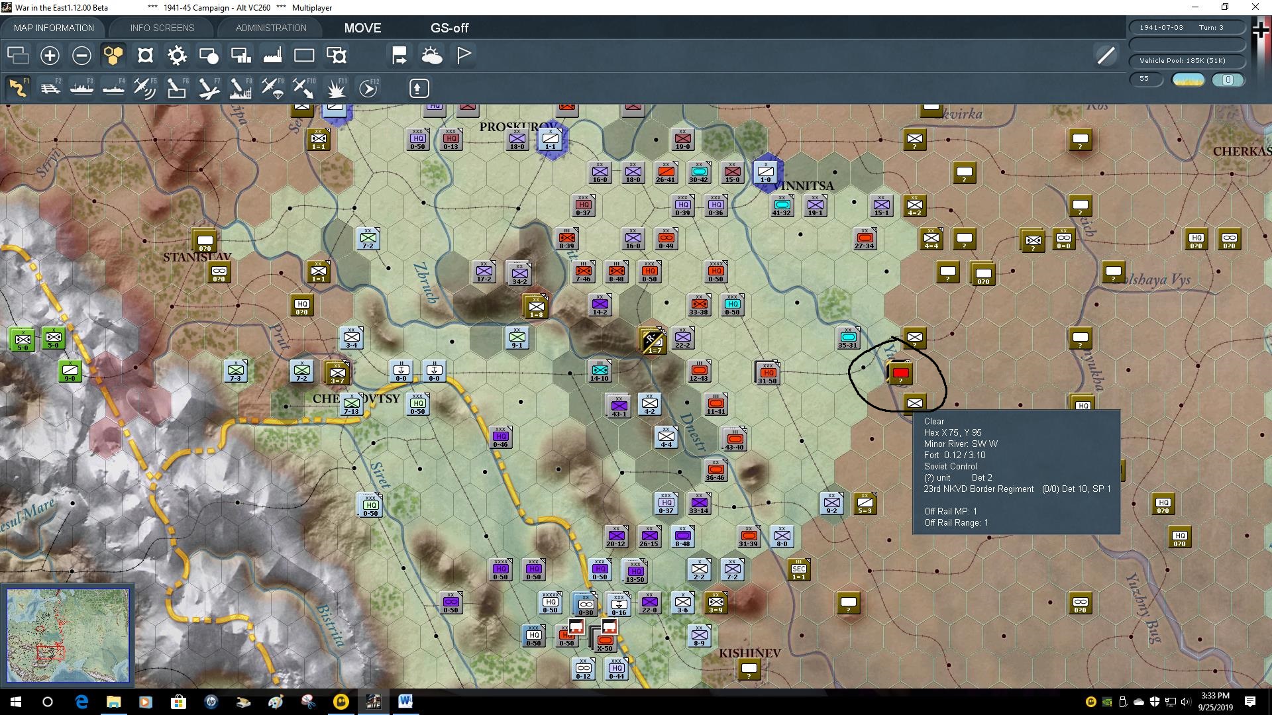Screen dimensions: 1272x715
Task: Select the cyan 35-31 unit counter
Action: click(x=848, y=338)
